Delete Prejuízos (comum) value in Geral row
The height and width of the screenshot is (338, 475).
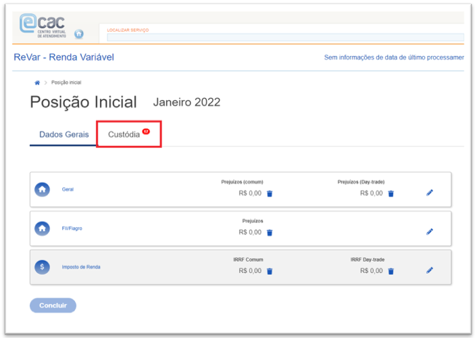tap(270, 193)
